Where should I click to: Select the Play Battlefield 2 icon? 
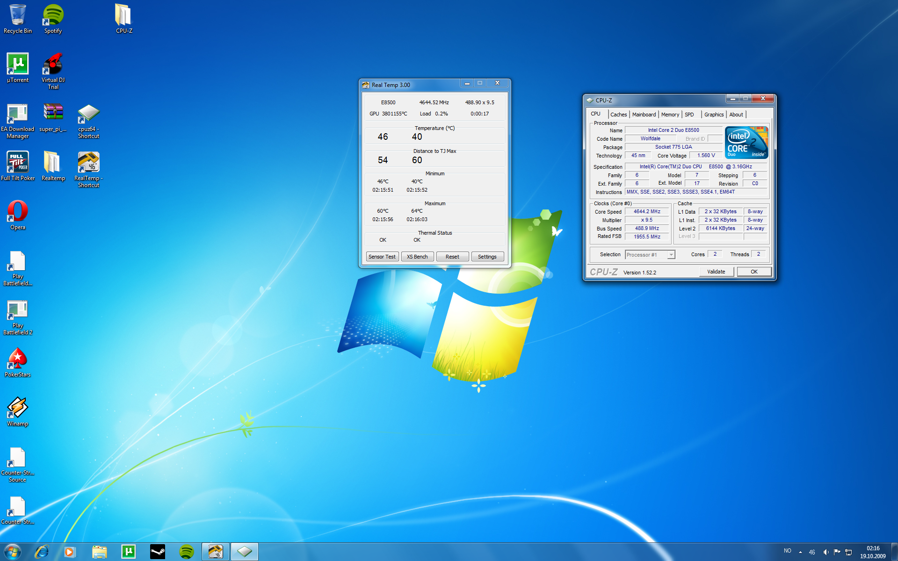pyautogui.click(x=18, y=317)
